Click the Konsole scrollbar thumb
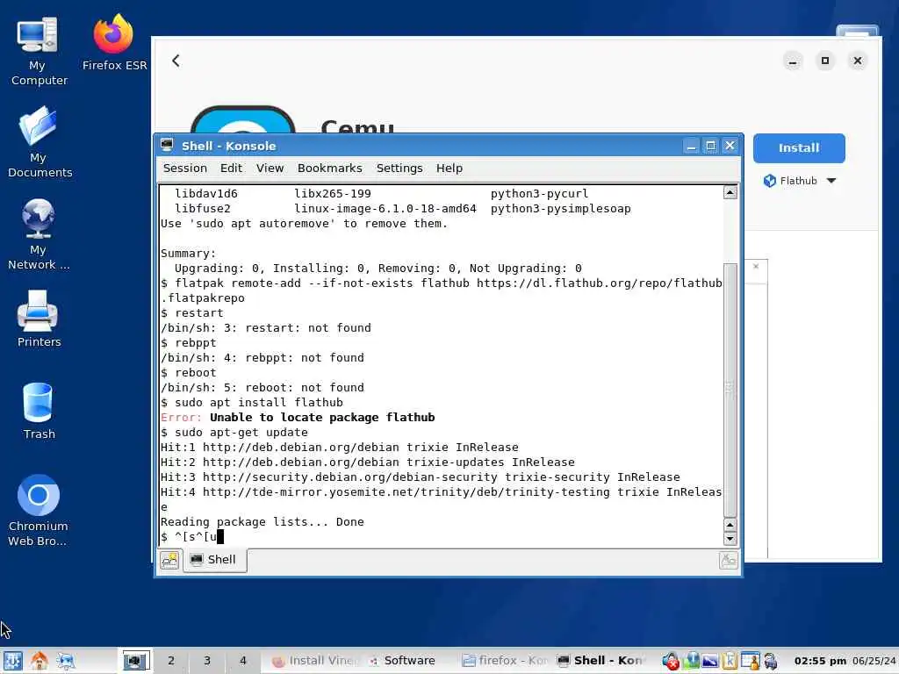 pos(730,390)
